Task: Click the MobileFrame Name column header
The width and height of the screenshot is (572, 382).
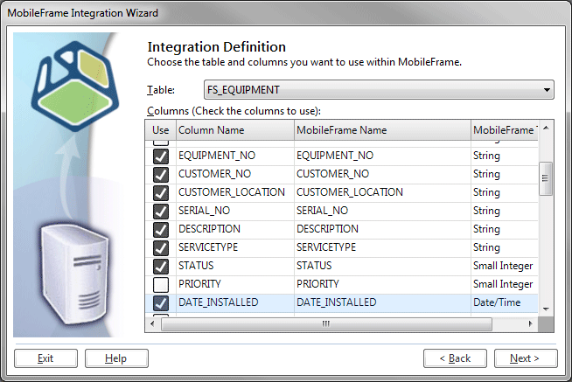Action: tap(382, 130)
